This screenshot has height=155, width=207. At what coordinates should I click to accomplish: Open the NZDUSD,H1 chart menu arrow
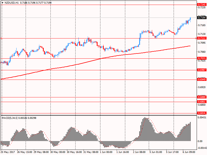(3, 3)
